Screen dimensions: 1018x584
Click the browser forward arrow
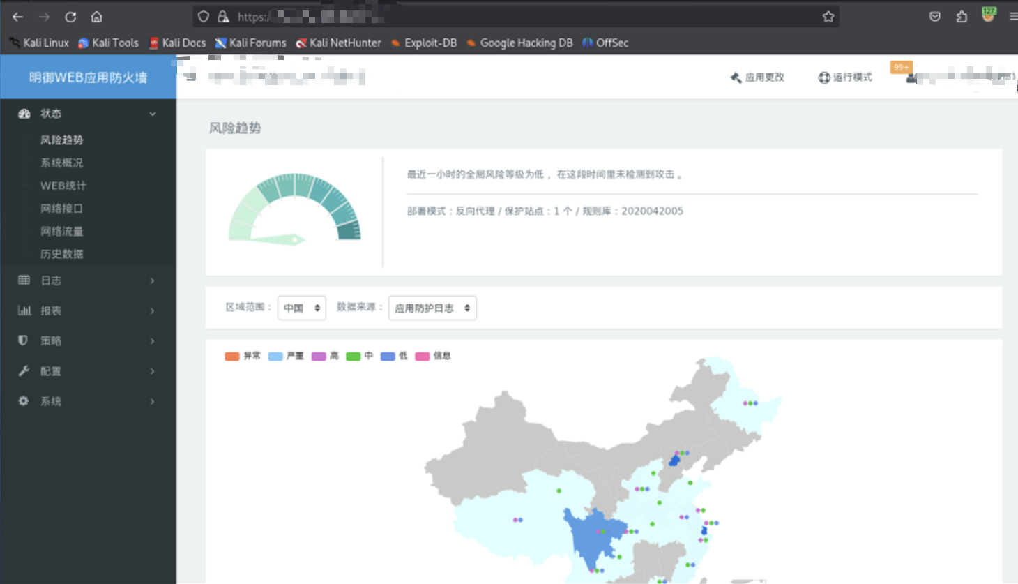(44, 17)
